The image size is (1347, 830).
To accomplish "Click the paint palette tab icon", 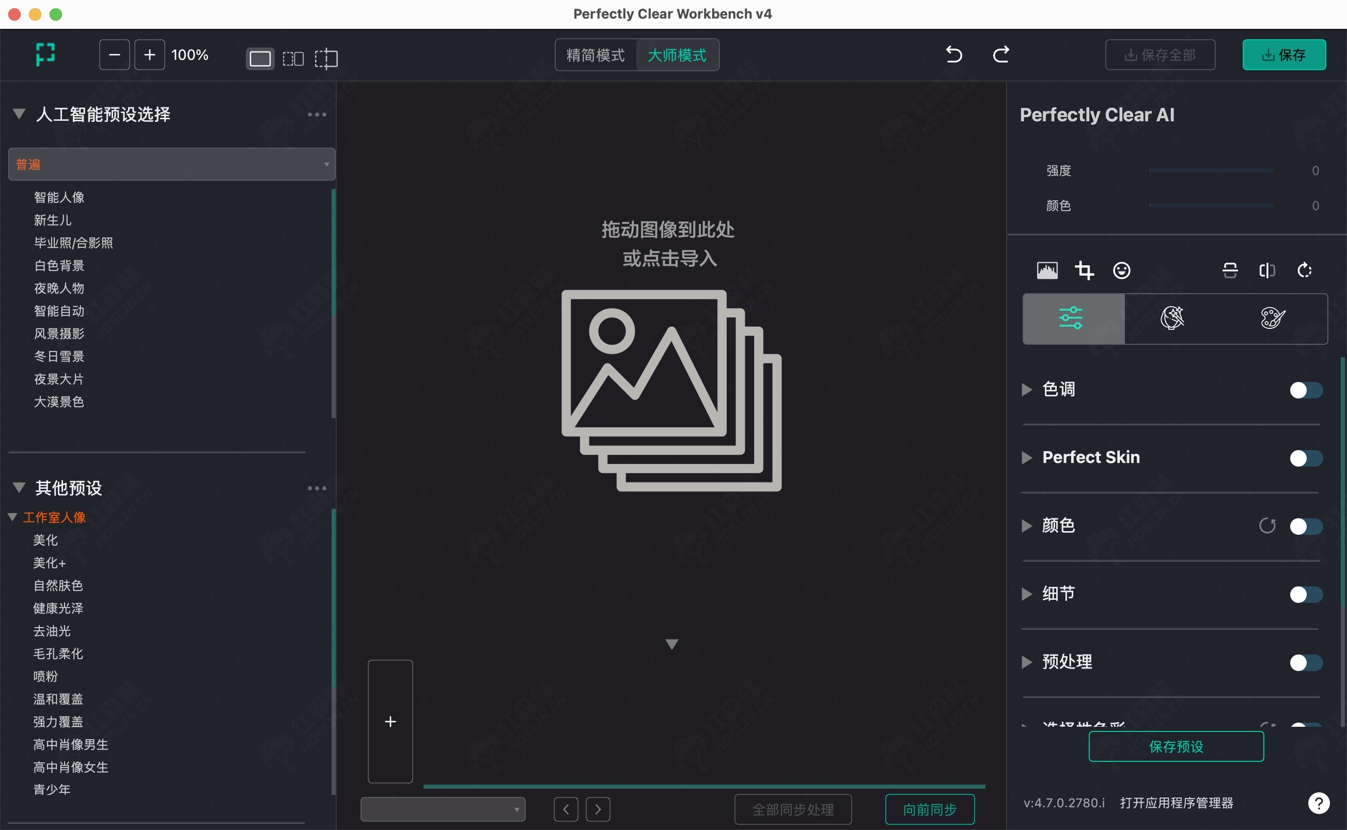I will (1272, 318).
